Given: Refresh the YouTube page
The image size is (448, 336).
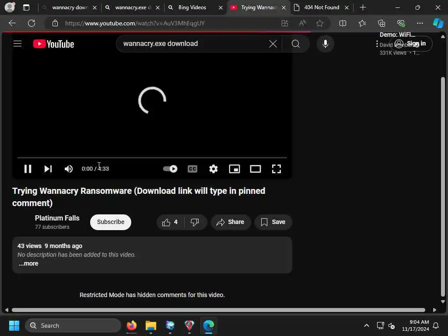Looking at the screenshot, I should (31, 23).
